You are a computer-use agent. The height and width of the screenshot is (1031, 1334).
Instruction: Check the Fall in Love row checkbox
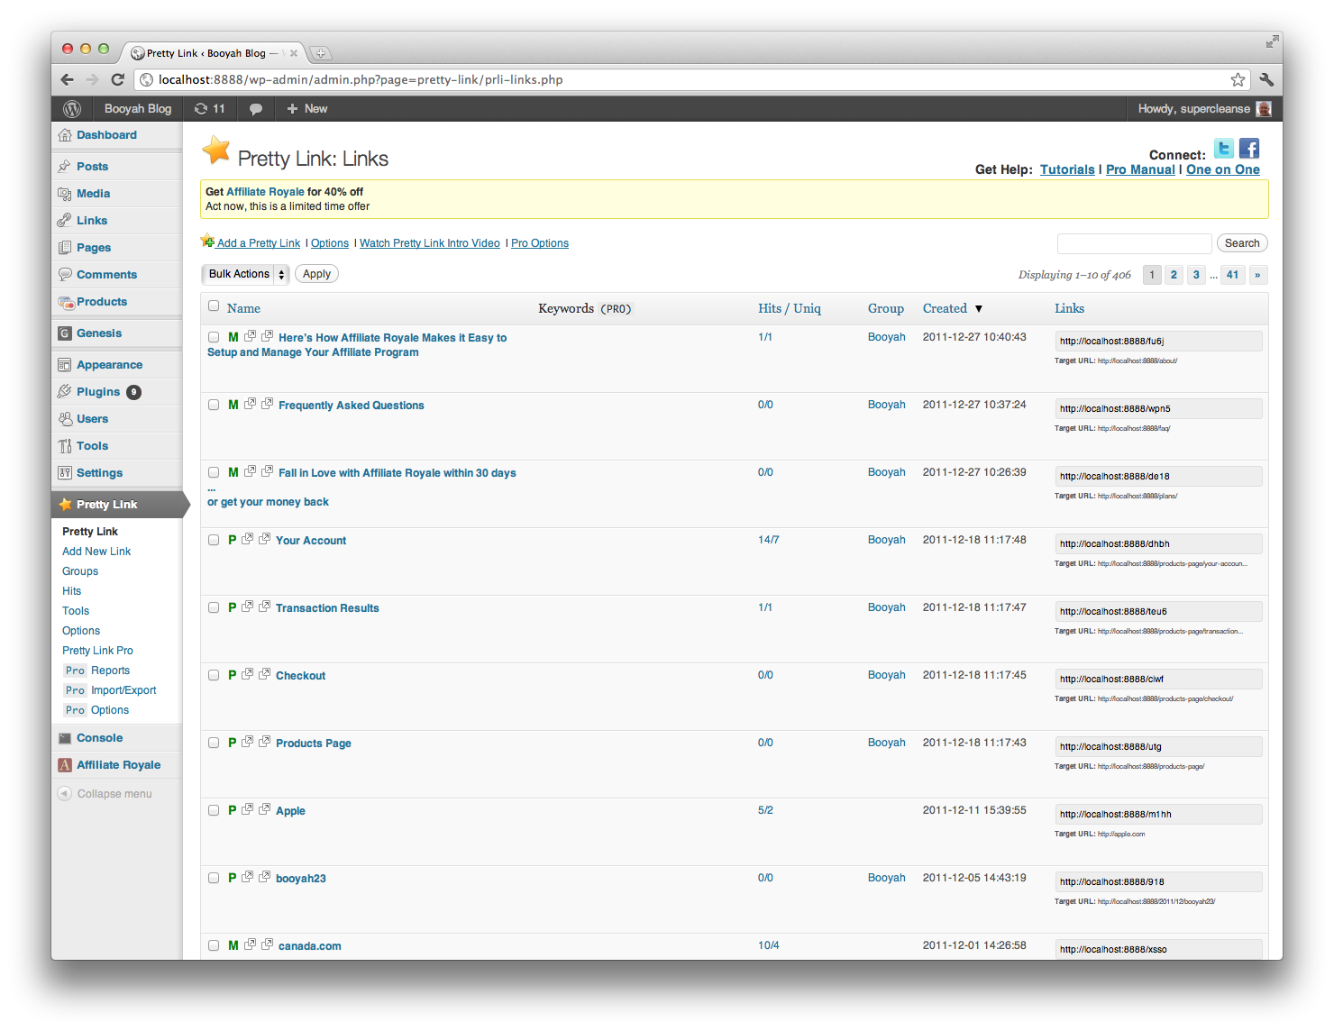(214, 472)
